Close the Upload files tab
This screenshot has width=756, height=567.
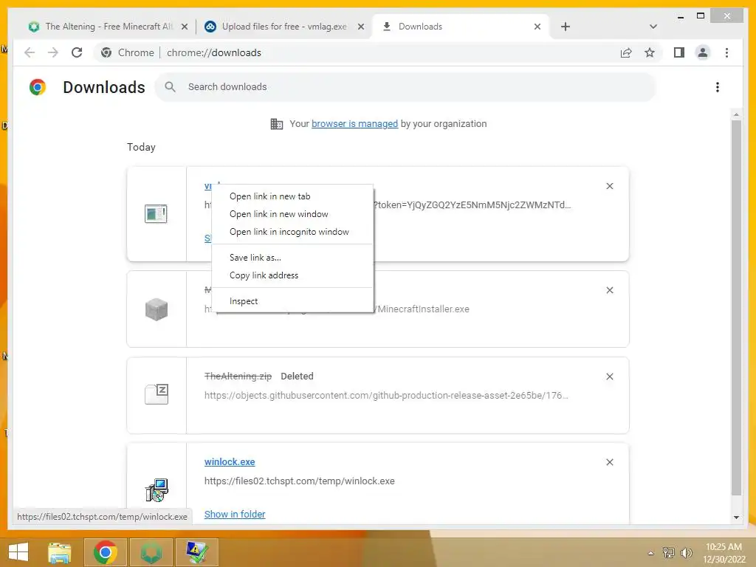click(360, 27)
